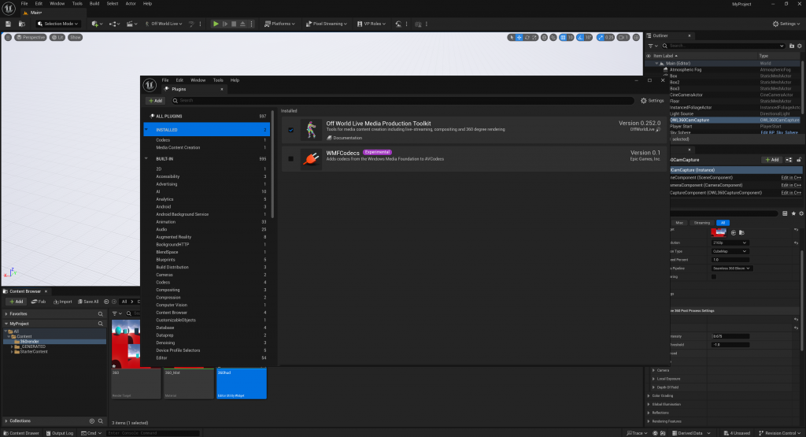Click the Outliner search field
This screenshot has height=437, width=806.
(723, 46)
